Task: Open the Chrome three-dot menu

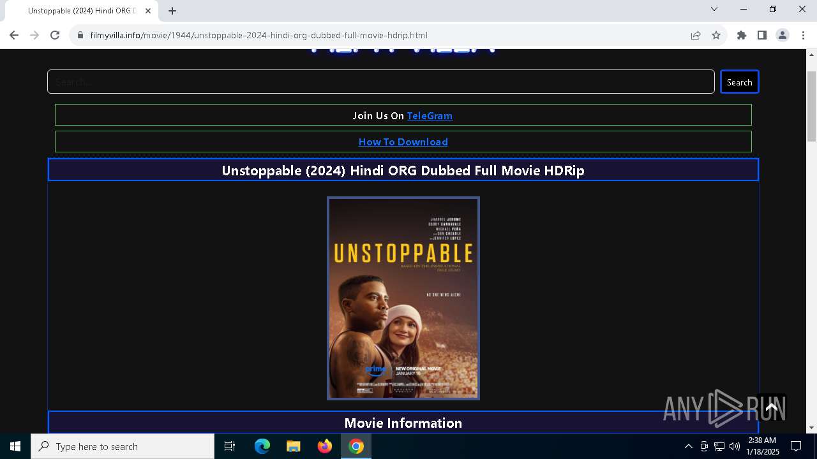Action: [x=803, y=35]
